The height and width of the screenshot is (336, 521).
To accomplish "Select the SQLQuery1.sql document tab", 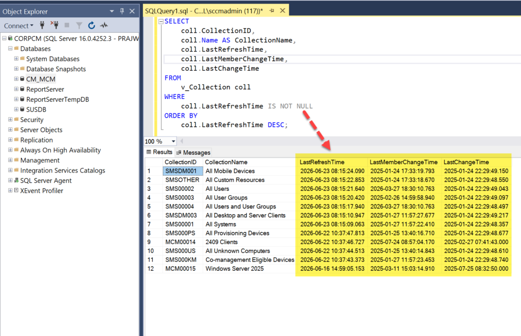I will 204,11.
